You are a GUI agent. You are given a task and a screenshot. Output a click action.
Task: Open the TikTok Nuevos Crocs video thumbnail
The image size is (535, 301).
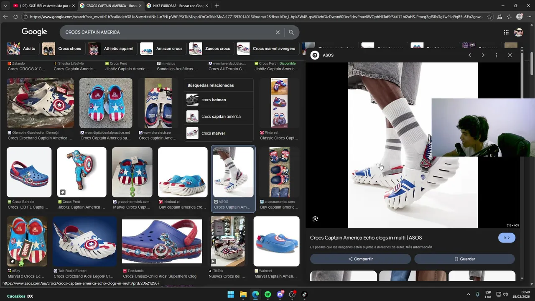[228, 241]
